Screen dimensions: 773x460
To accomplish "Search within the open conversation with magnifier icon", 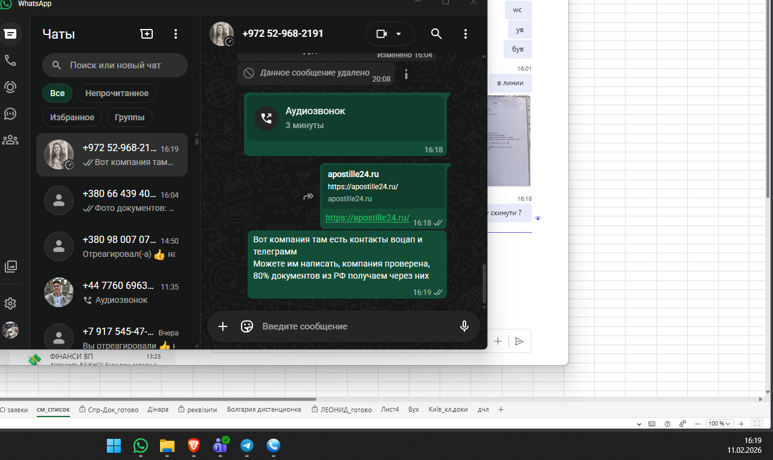I will [x=436, y=34].
